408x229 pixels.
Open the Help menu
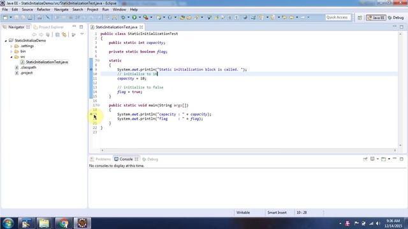[x=134, y=10]
